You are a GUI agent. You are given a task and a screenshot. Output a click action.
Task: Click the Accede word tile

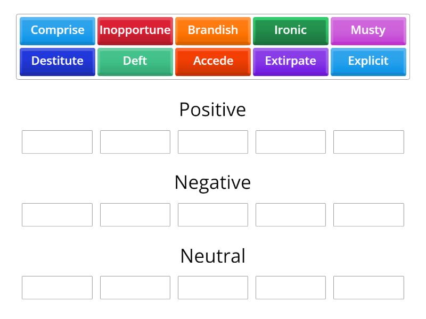coord(213,61)
